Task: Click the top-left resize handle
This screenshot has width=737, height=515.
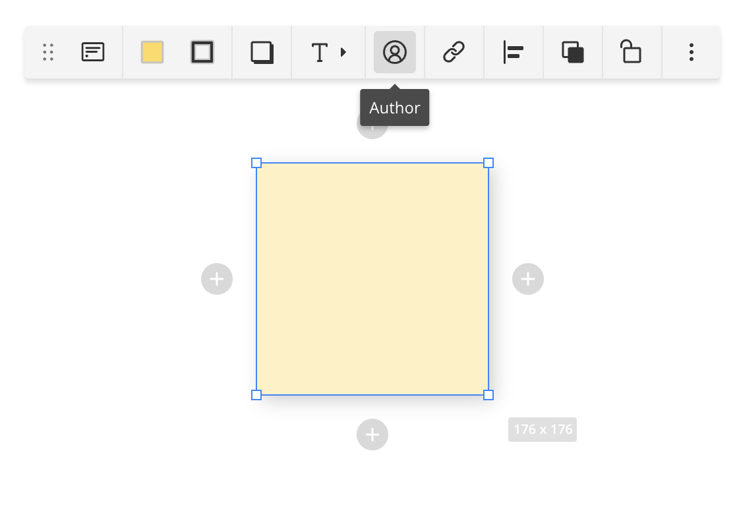Action: tap(256, 163)
